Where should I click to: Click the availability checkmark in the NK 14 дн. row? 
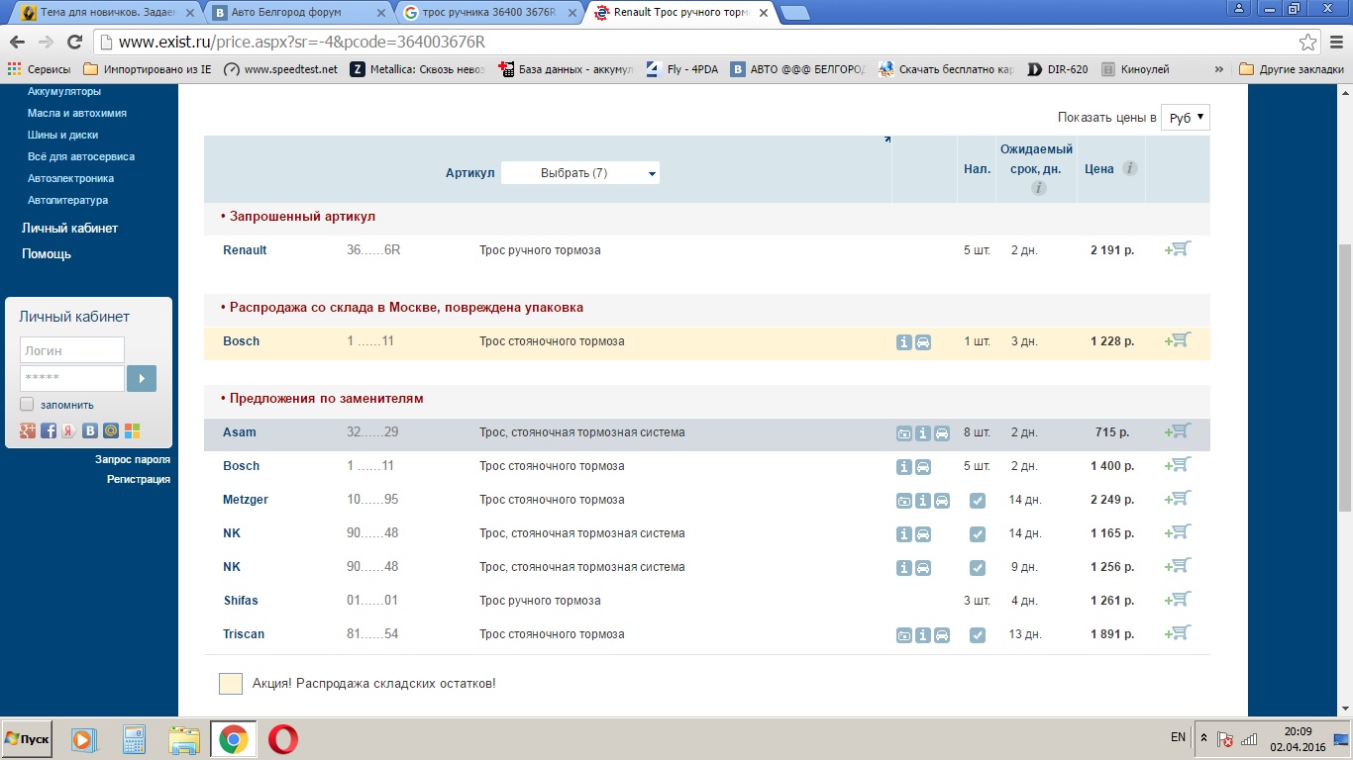pyautogui.click(x=978, y=534)
